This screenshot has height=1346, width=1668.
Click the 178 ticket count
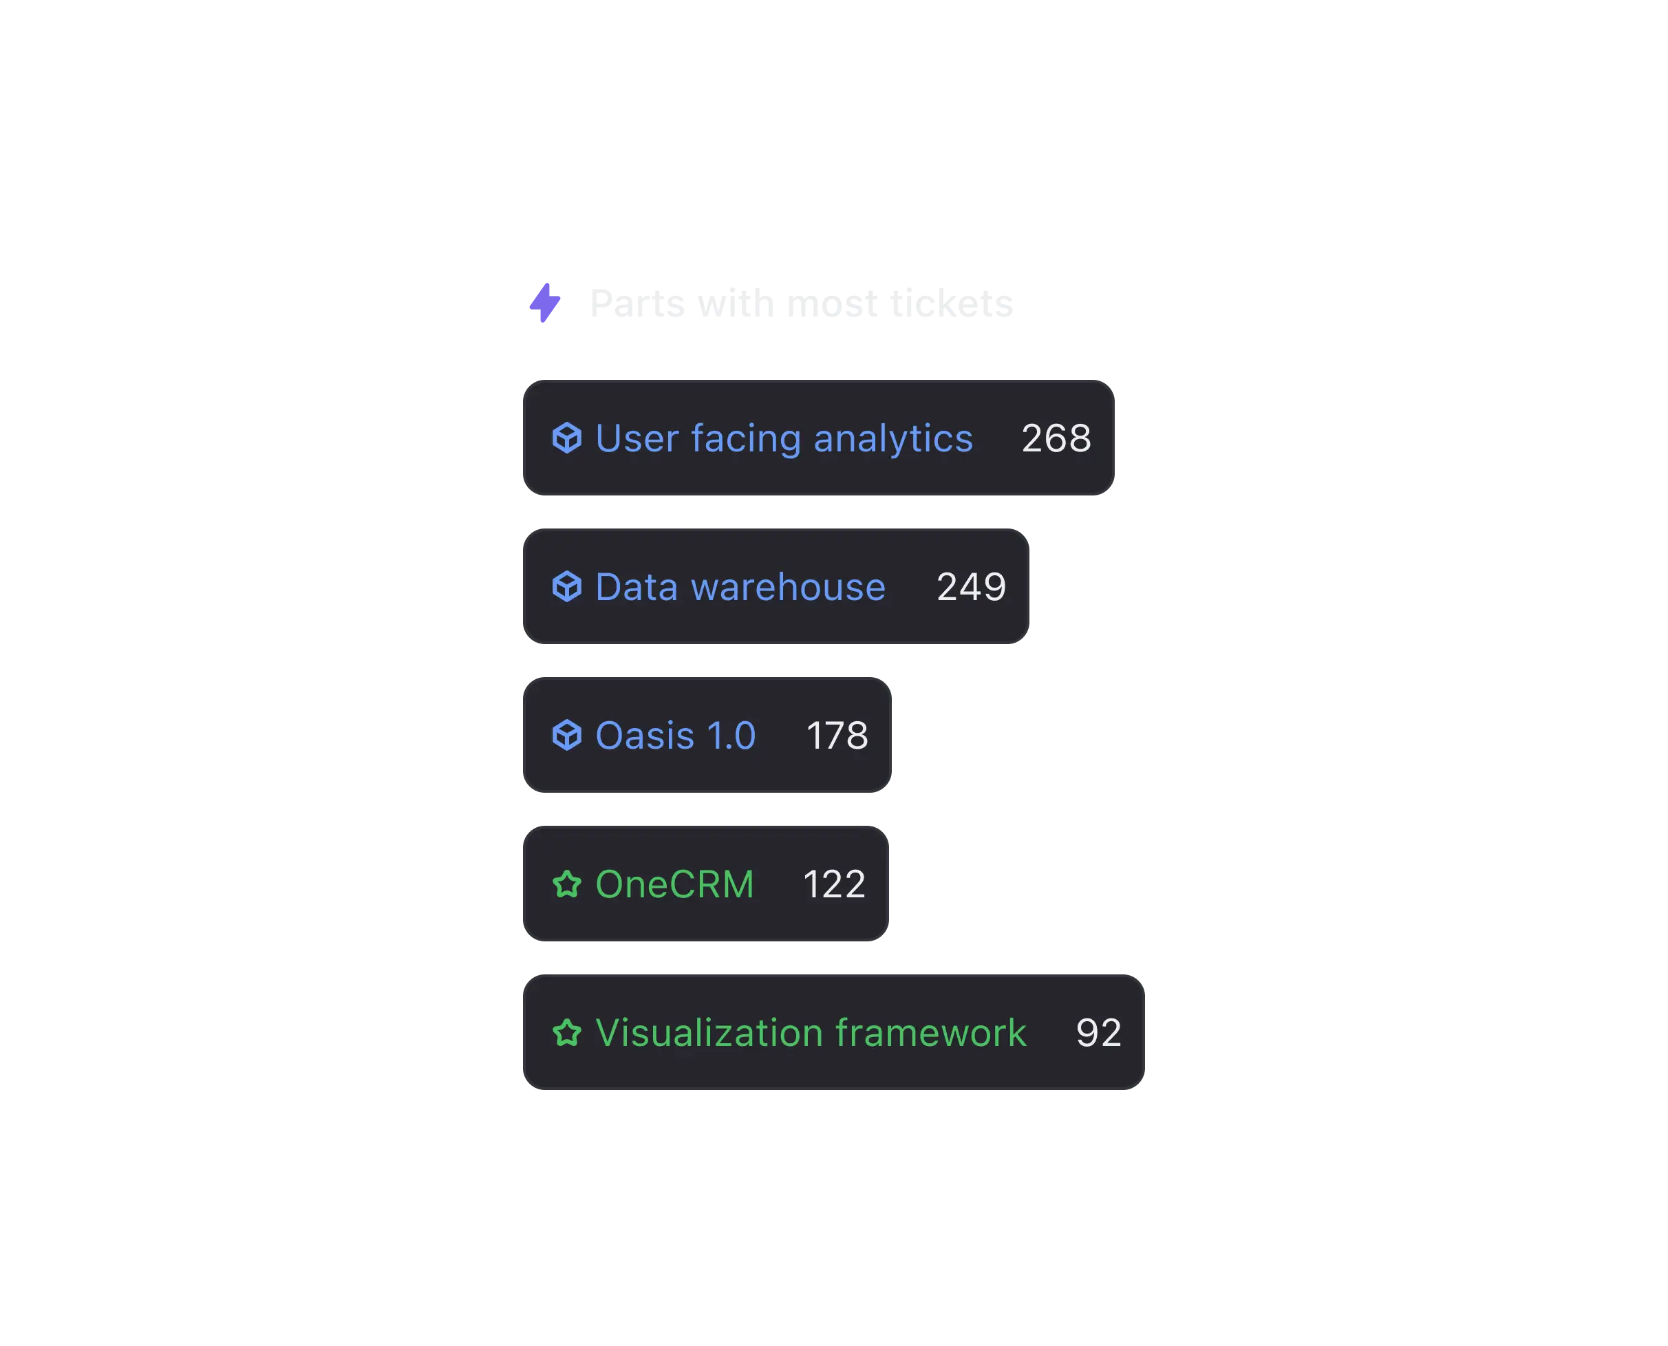(x=837, y=736)
